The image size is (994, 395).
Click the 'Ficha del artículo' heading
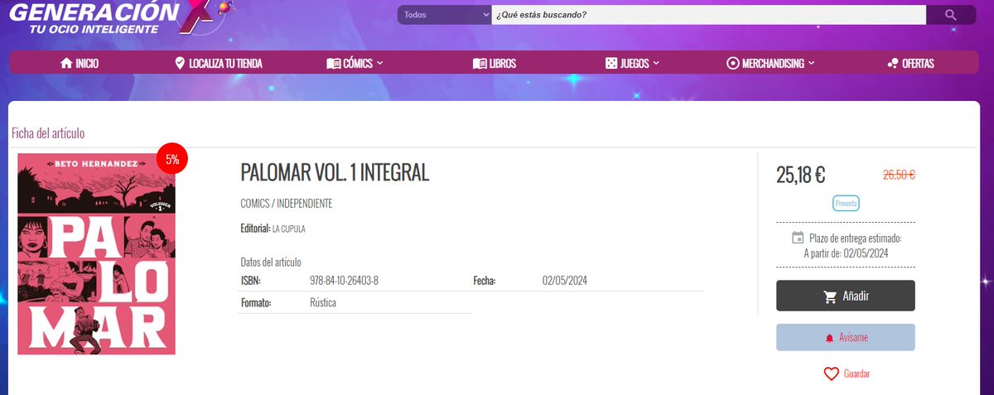coord(48,133)
